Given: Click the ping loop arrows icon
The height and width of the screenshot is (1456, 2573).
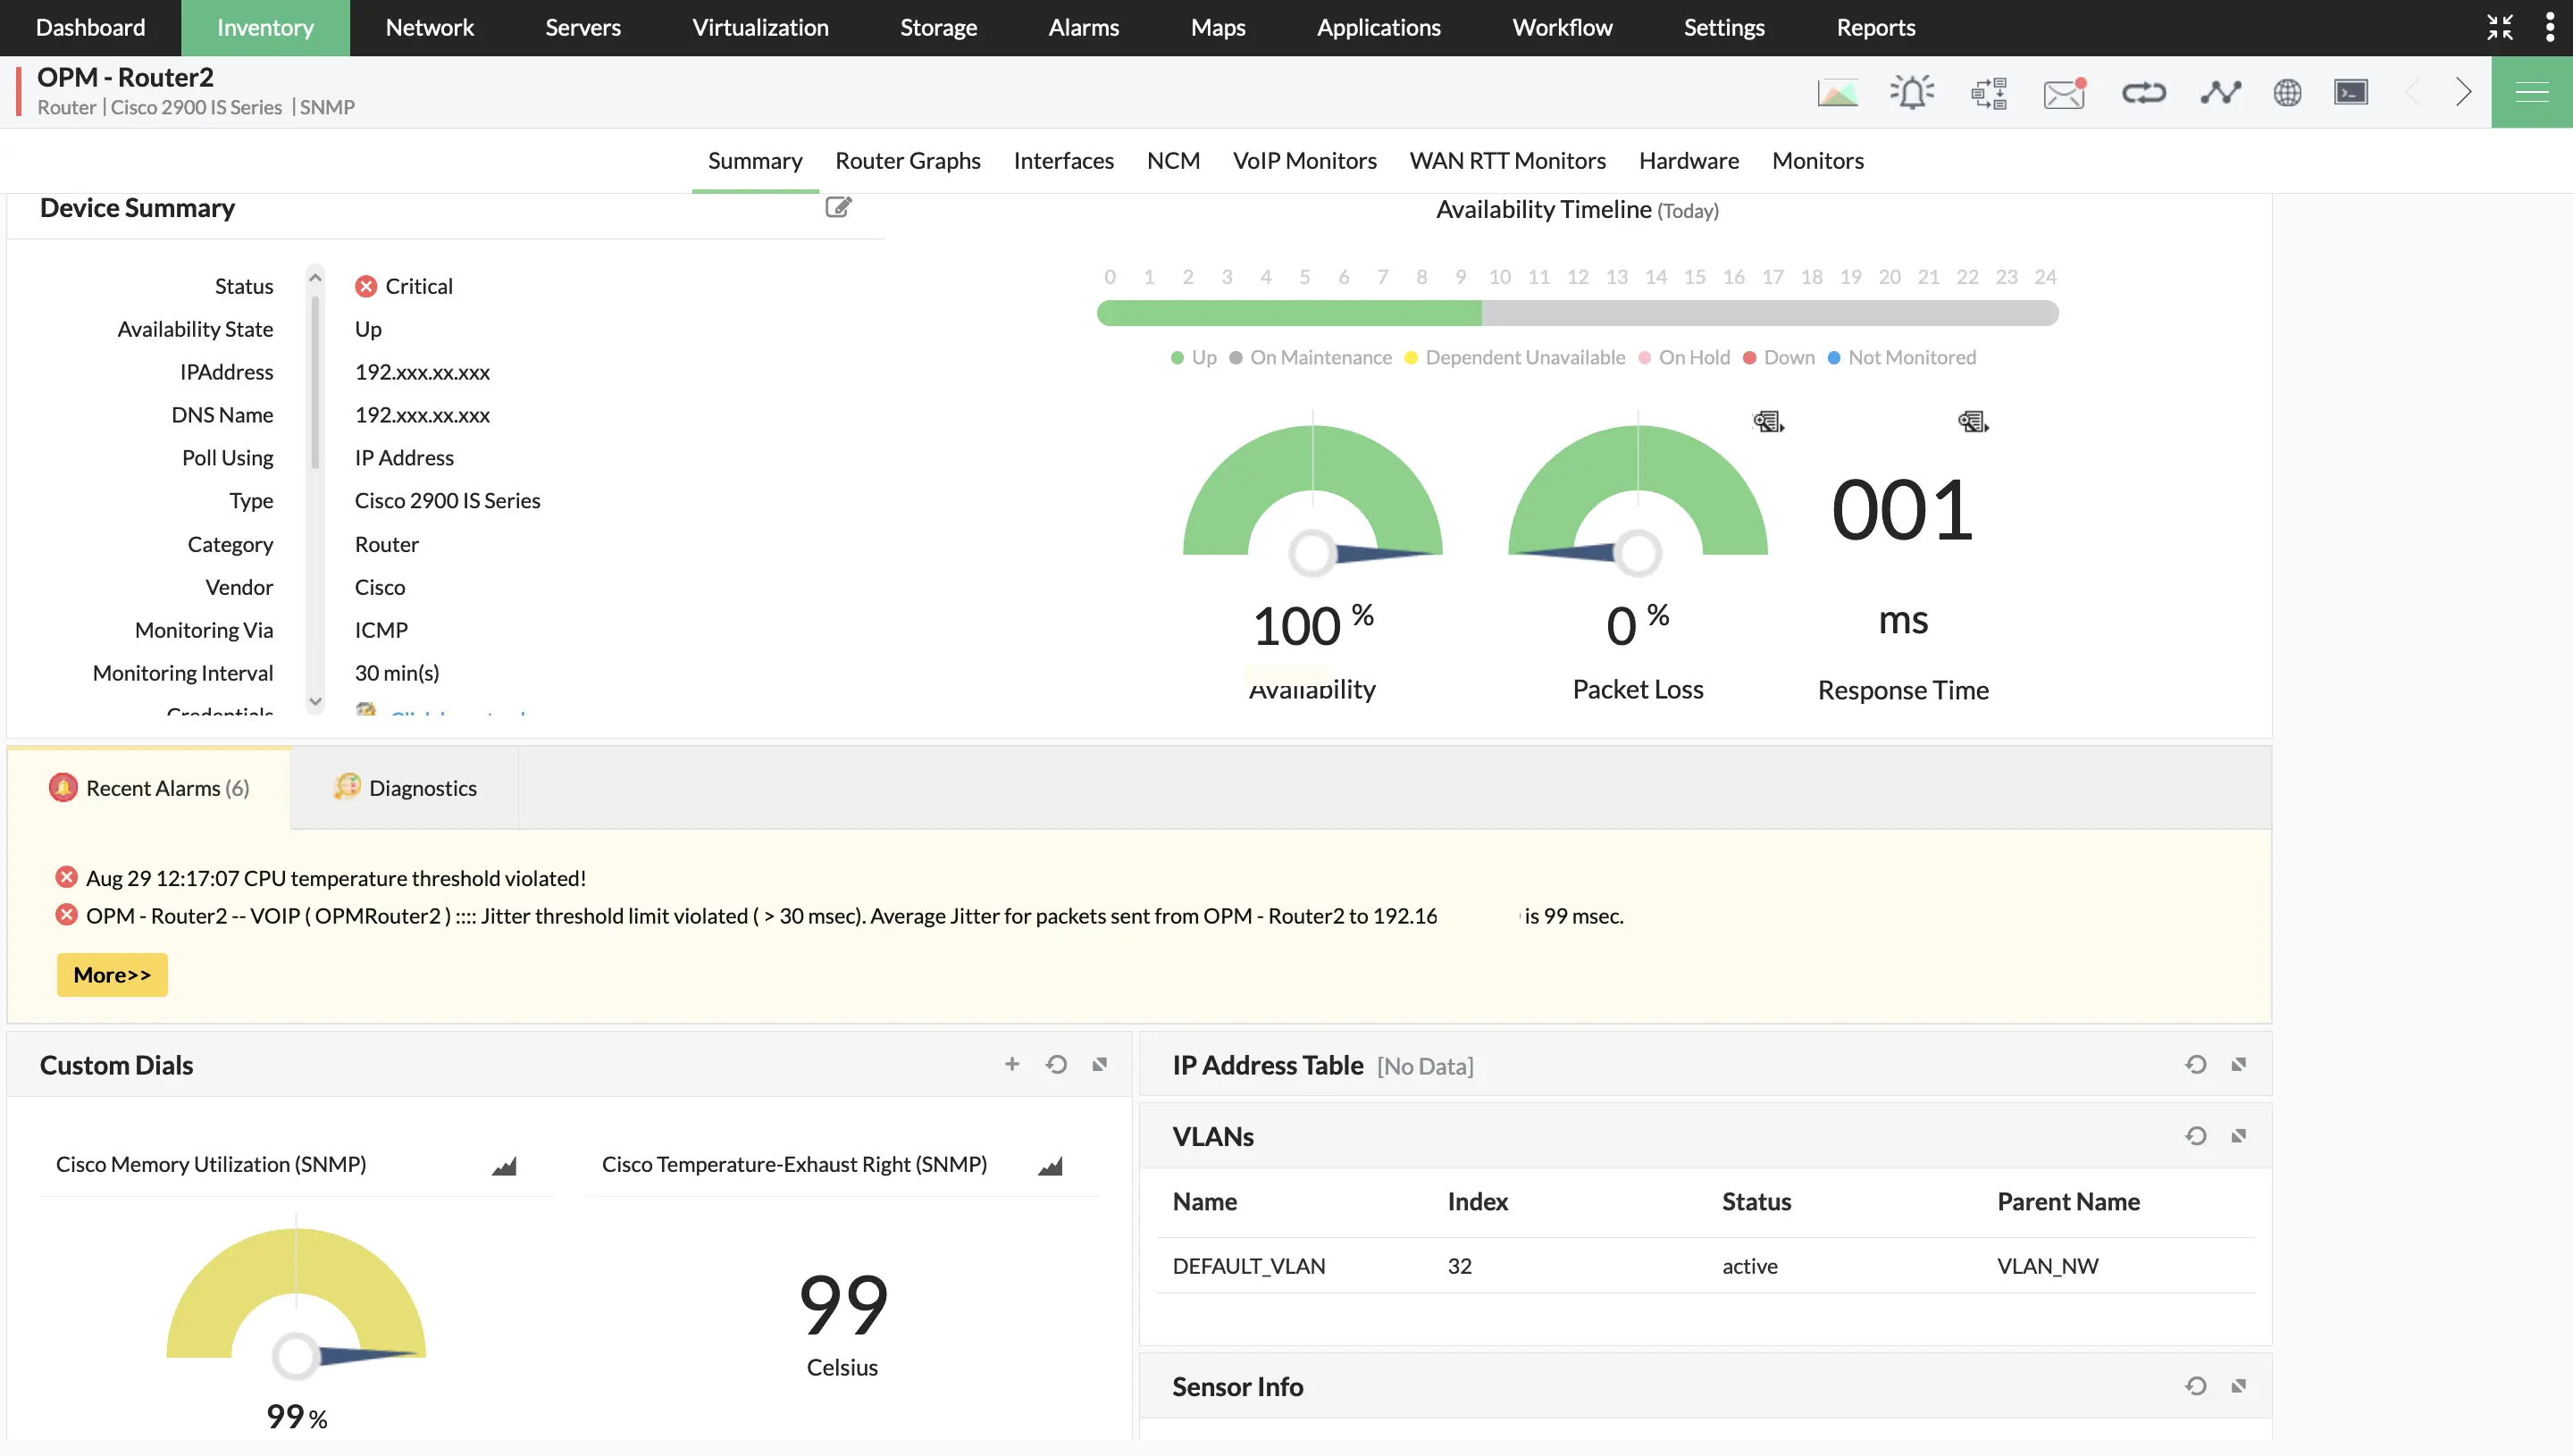Looking at the screenshot, I should 2143,93.
